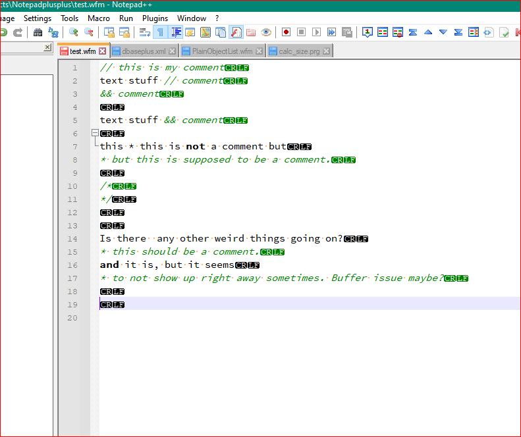Click the Redo toolbar icon
The image size is (521, 437).
[x=18, y=32]
